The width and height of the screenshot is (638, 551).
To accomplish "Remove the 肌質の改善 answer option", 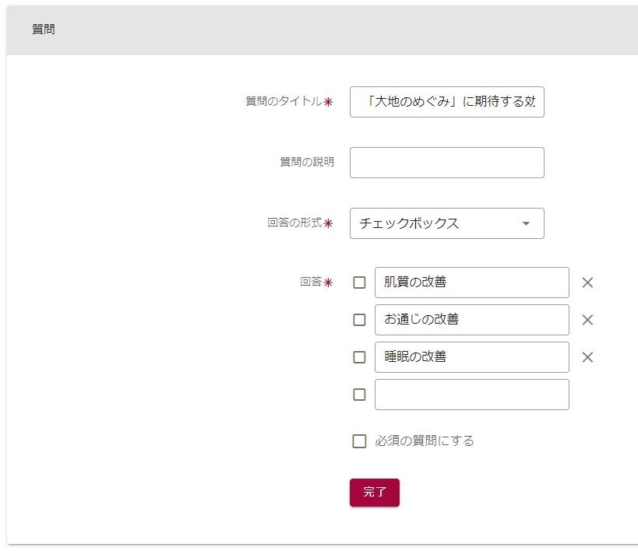I will click(x=587, y=283).
